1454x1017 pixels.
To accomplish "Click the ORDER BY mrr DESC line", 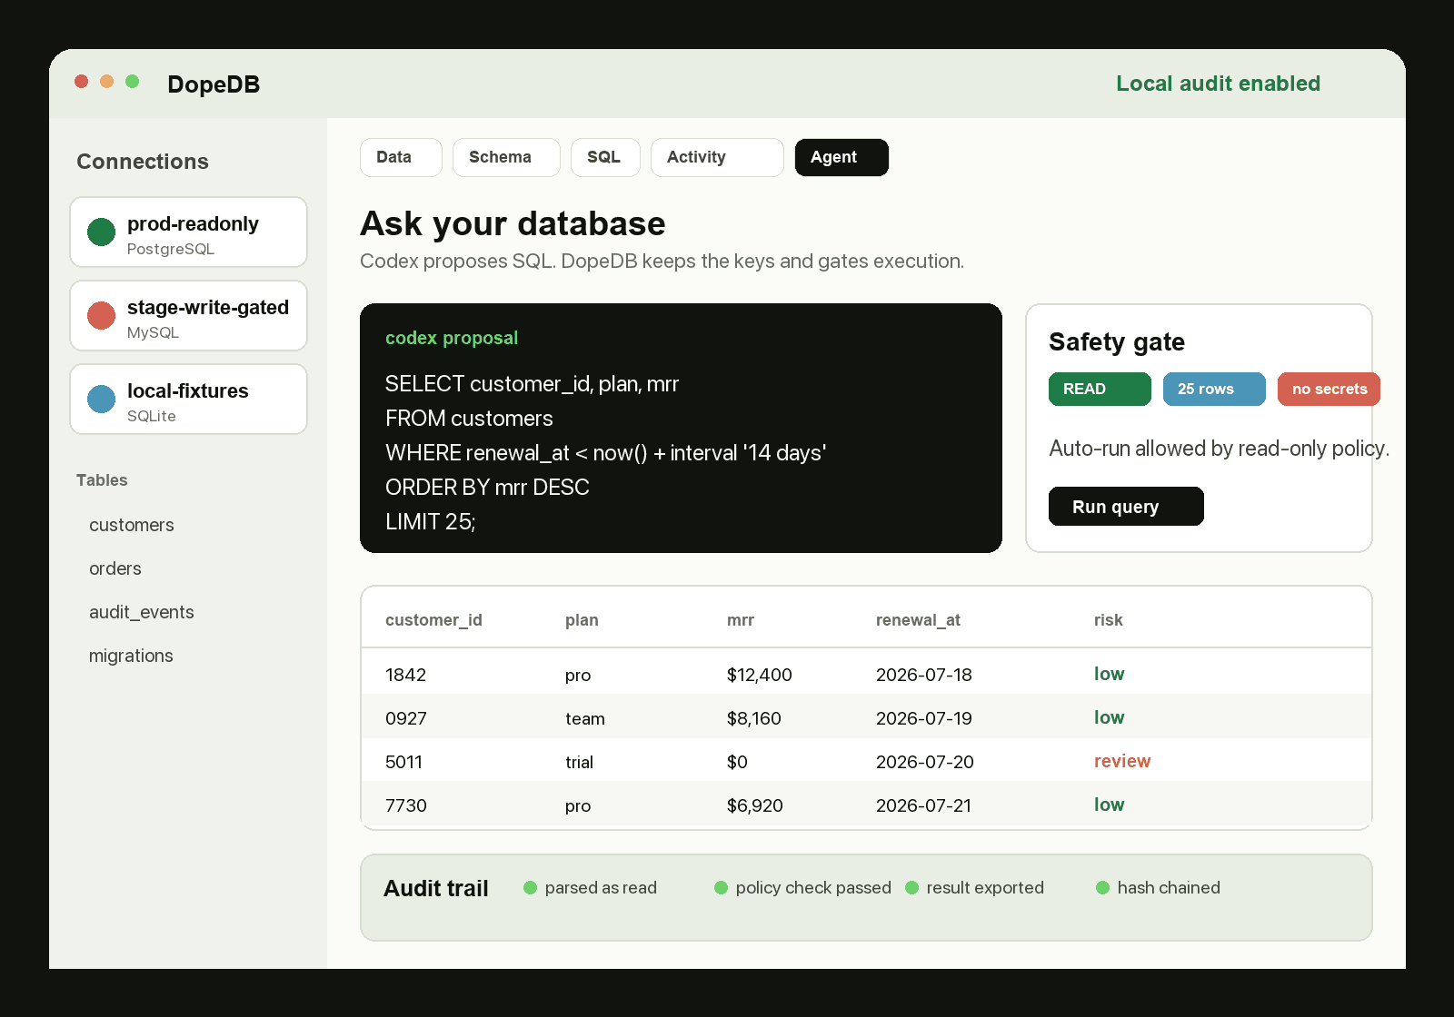I will [487, 487].
